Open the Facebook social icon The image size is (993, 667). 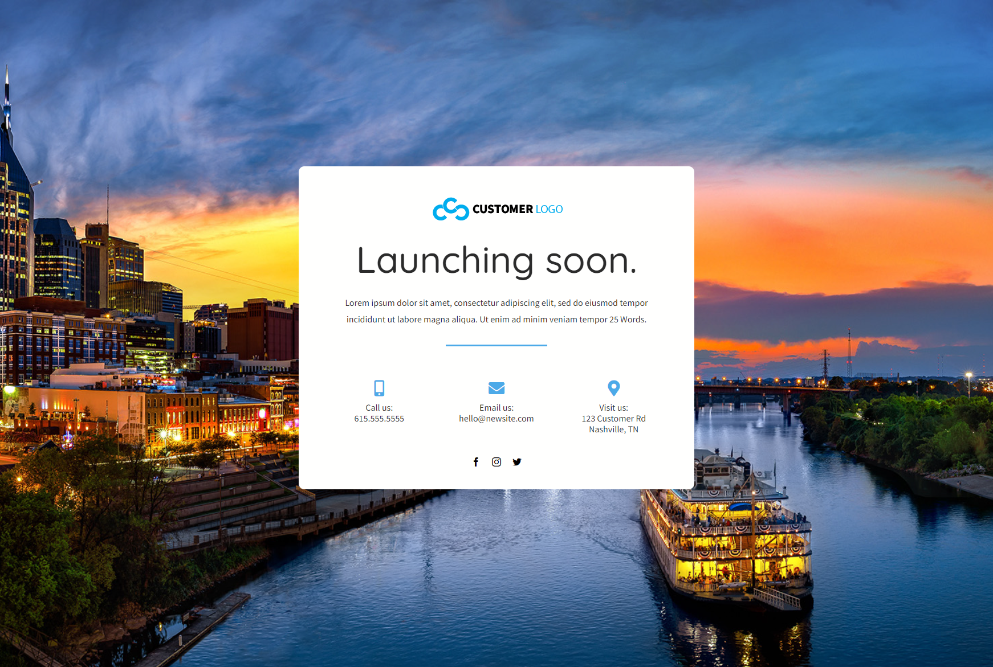pos(476,462)
